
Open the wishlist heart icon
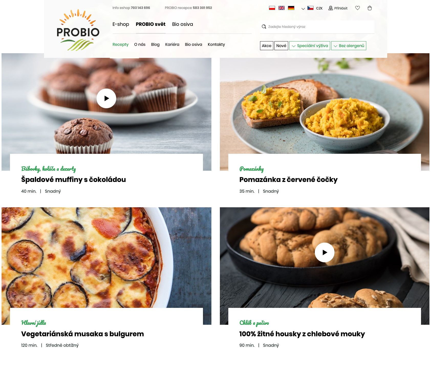pos(358,8)
